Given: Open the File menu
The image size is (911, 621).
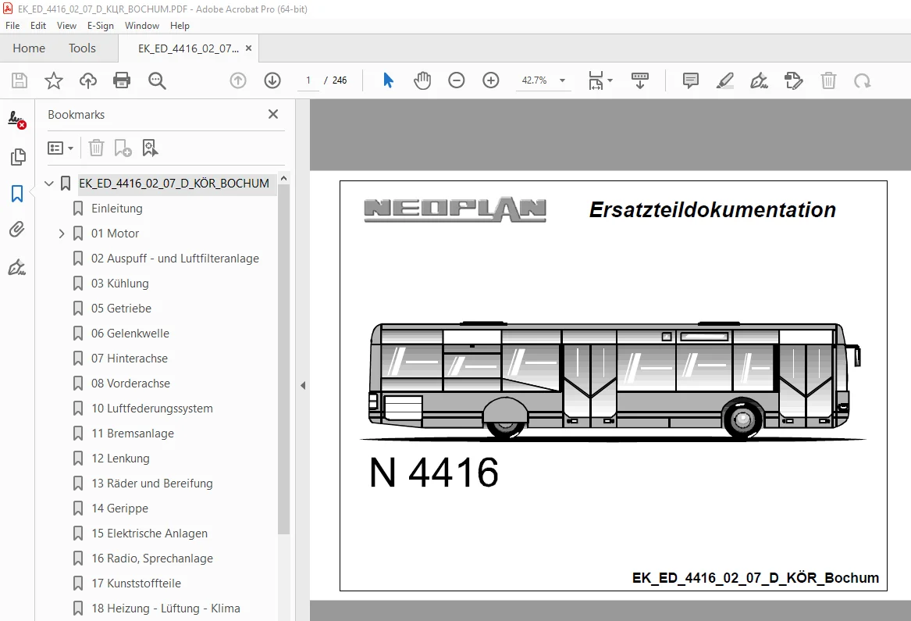Looking at the screenshot, I should point(12,26).
